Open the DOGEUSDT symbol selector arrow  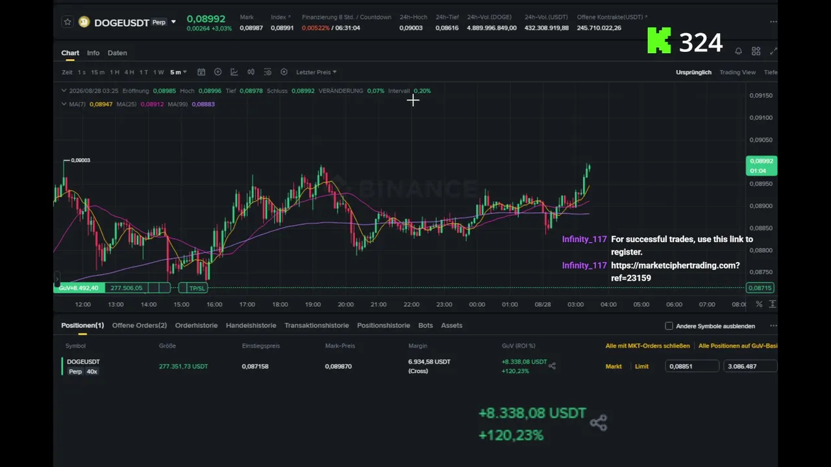tap(173, 22)
